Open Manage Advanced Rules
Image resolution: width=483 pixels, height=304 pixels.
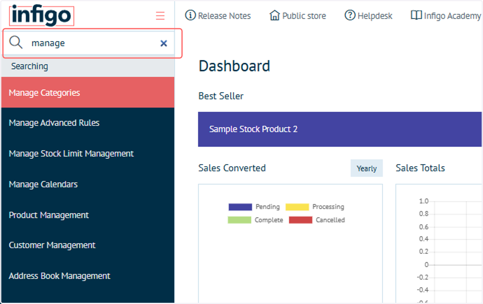point(88,123)
